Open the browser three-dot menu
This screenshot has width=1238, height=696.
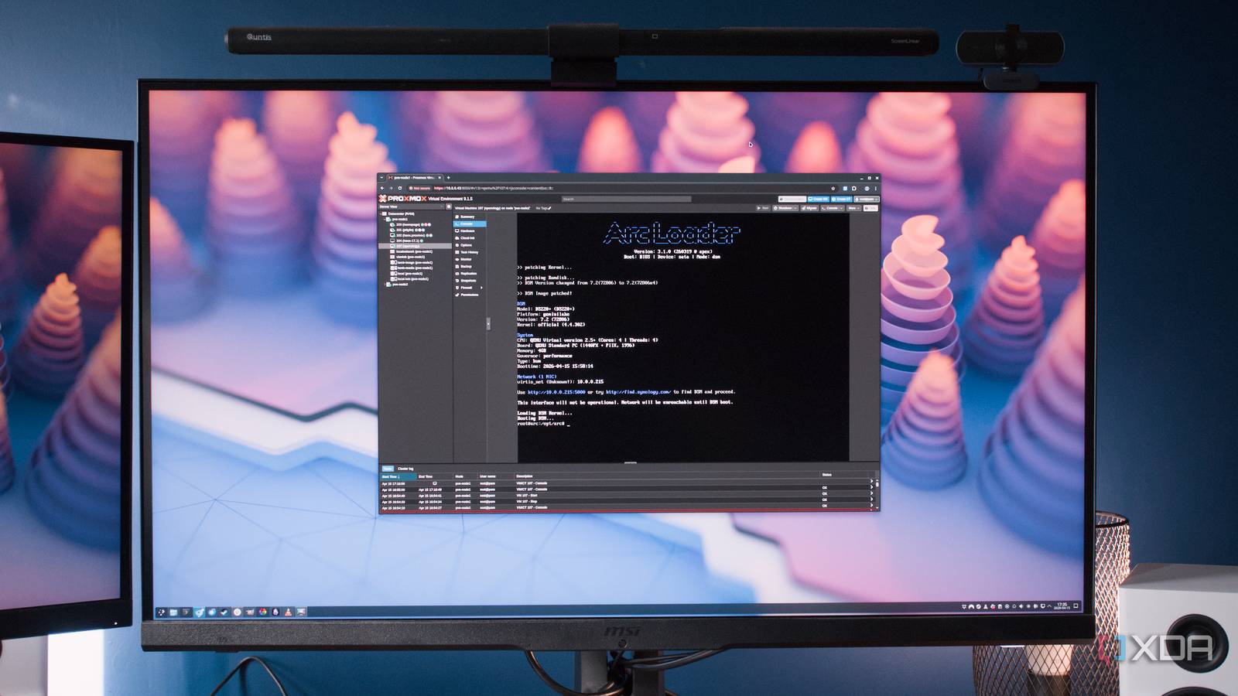click(875, 188)
